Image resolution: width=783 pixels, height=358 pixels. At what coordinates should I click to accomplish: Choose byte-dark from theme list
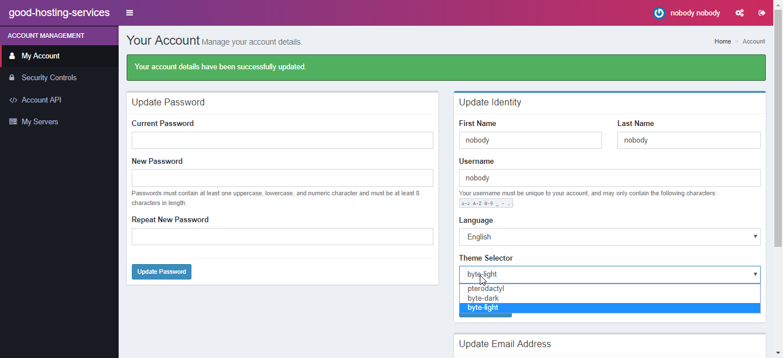coord(483,298)
